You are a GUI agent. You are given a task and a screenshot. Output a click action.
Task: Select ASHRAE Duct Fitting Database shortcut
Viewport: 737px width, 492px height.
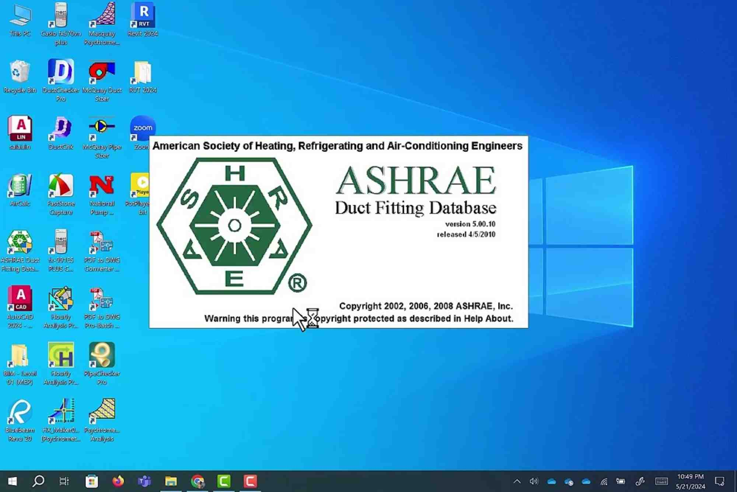[x=20, y=251]
